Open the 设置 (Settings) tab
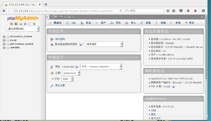 pyautogui.click(x=145, y=23)
